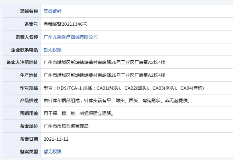This screenshot has height=160, width=233.
Task: Click the 备案日期 row label
Action: 29,139
